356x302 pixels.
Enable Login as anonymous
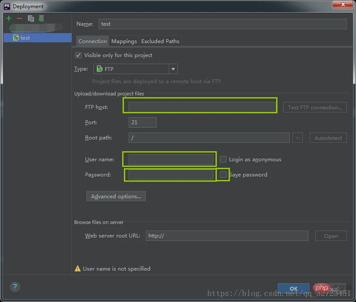(x=223, y=159)
